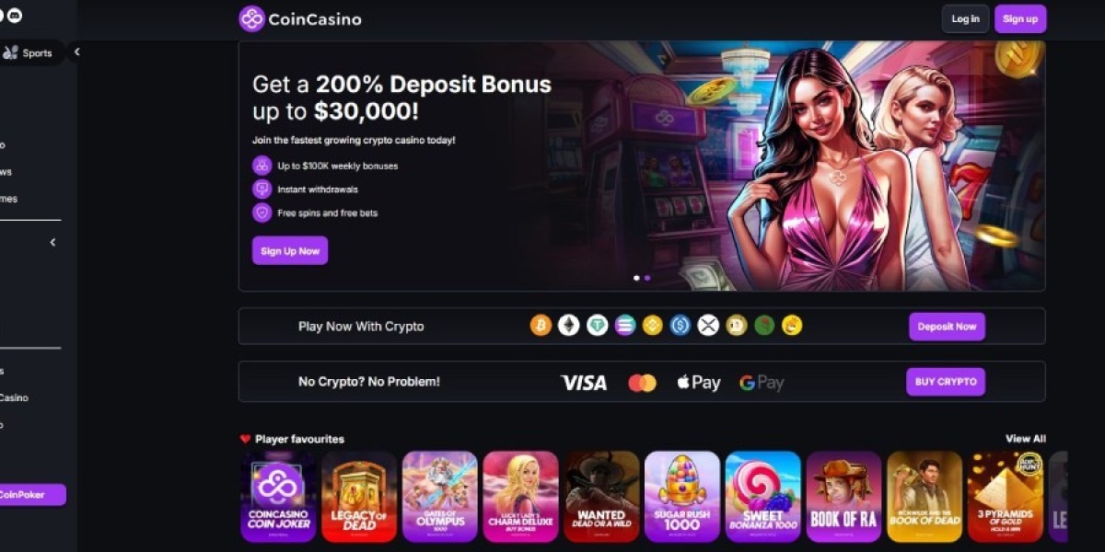Select the XRP coin icon
The height and width of the screenshot is (552, 1105).
point(708,325)
